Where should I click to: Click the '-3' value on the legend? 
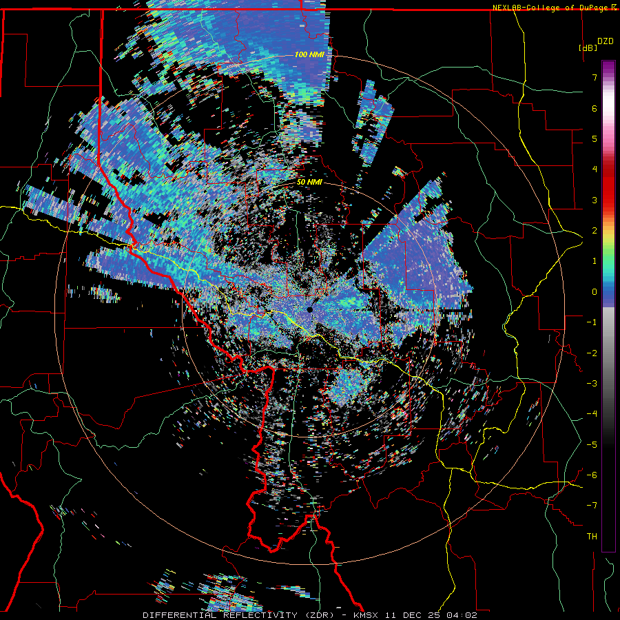point(592,383)
